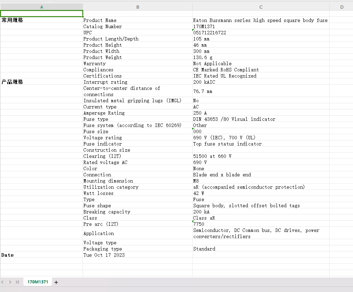
Task: Click aR semiconductor protection utilization cell
Action: [261, 187]
